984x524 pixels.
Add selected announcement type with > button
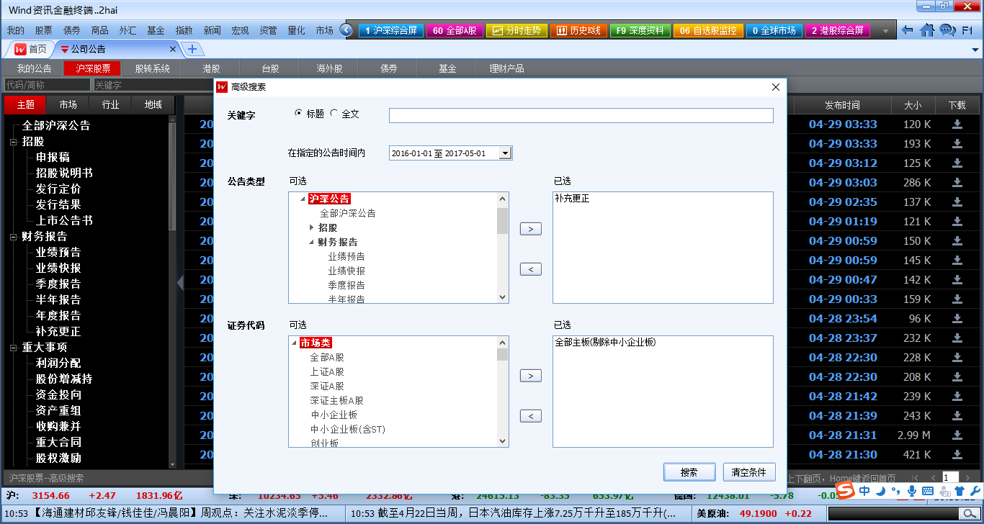530,229
